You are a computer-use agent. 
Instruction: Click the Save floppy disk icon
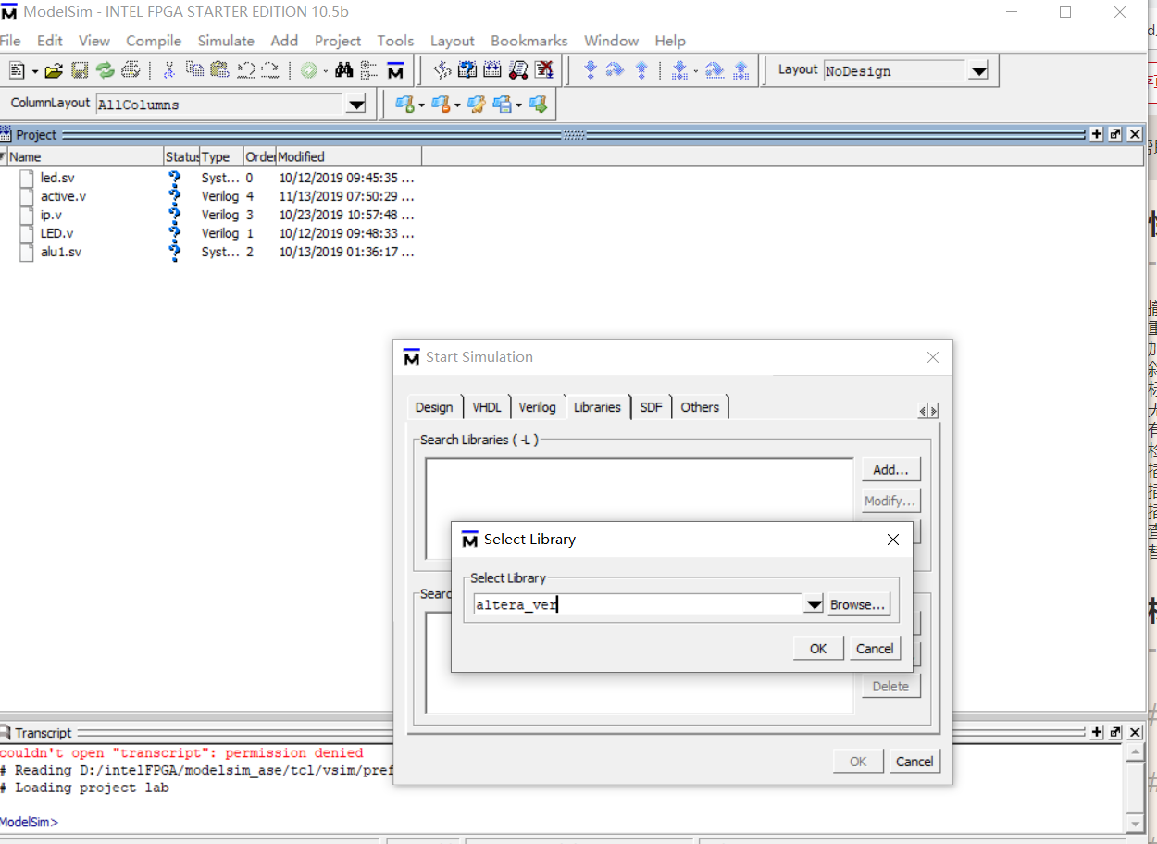pyautogui.click(x=80, y=70)
